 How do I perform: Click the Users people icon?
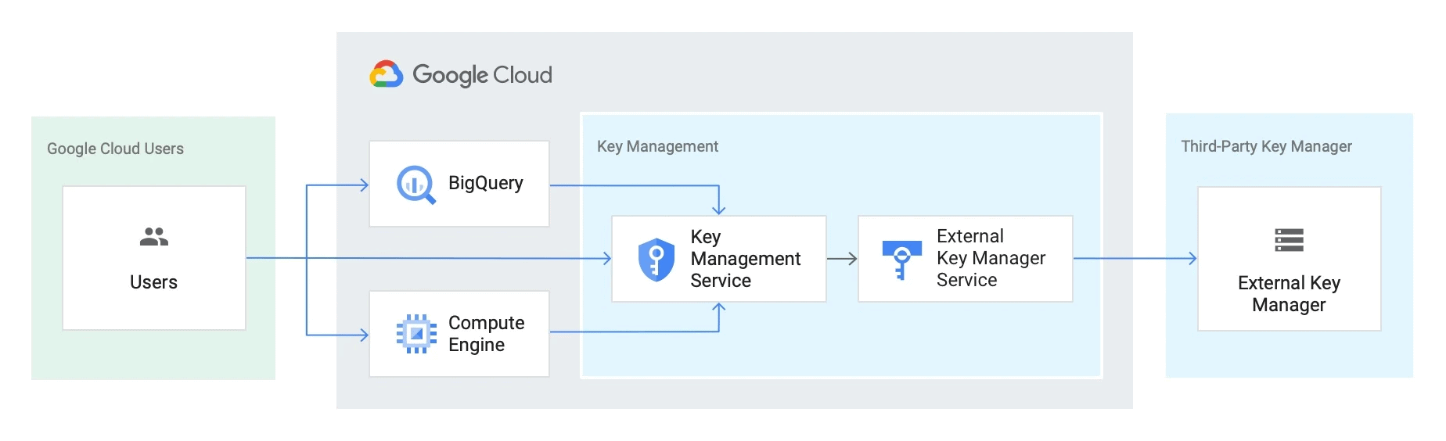[x=154, y=237]
